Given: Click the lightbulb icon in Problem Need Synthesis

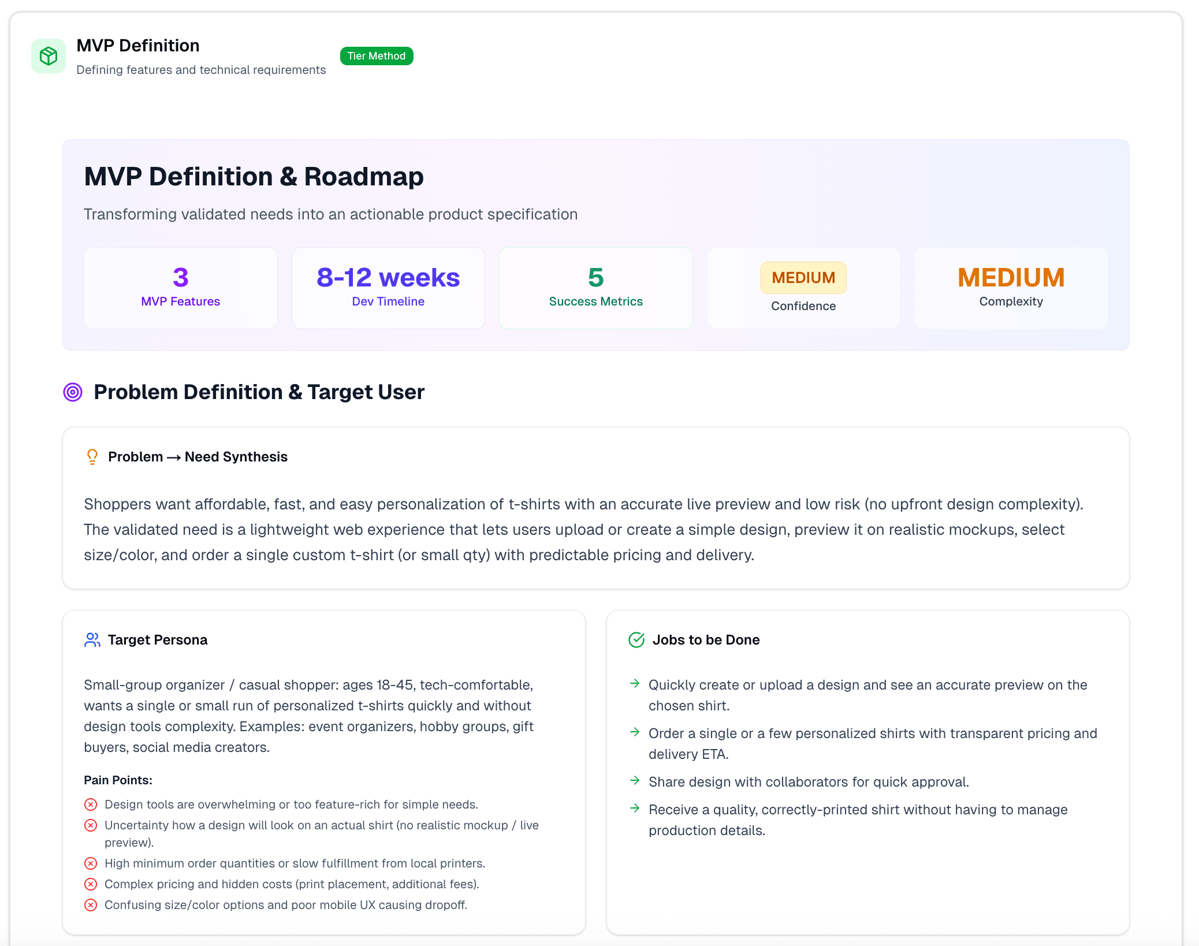Looking at the screenshot, I should click(x=92, y=456).
